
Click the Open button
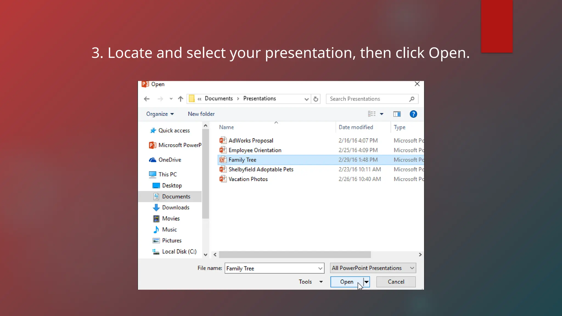[347, 282]
